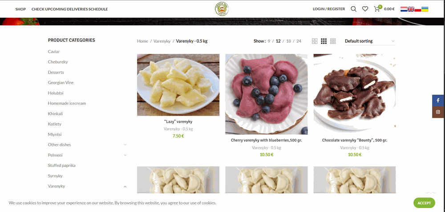Open the wishlist heart icon

coord(365,9)
